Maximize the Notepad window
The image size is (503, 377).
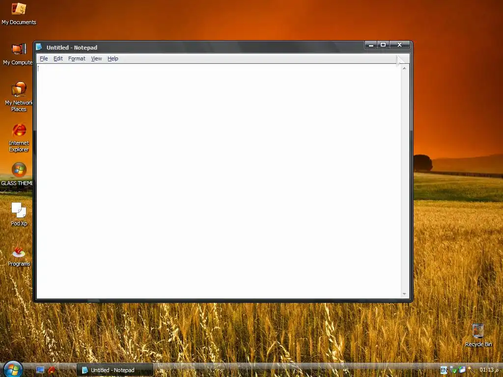pos(383,45)
